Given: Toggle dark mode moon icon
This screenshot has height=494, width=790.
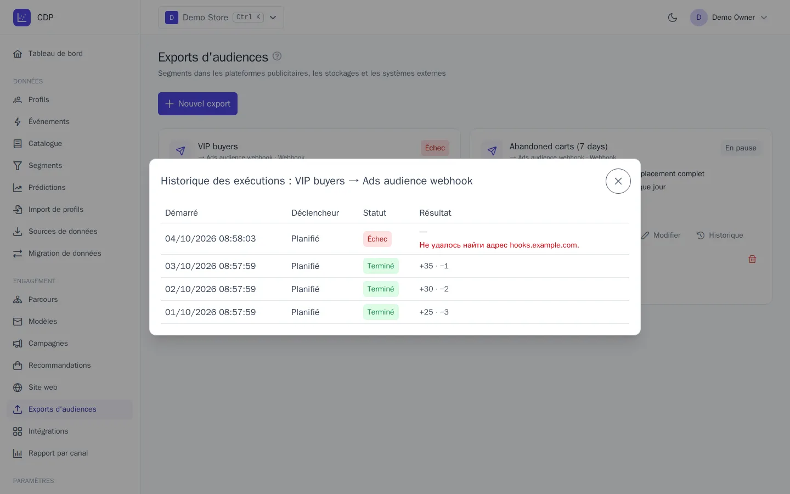Looking at the screenshot, I should click(x=673, y=18).
